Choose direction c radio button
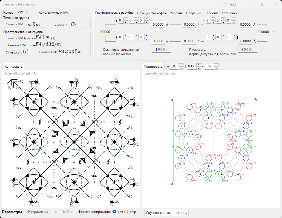Image resolution: width=282 pixels, height=218 pixels. click(68, 212)
